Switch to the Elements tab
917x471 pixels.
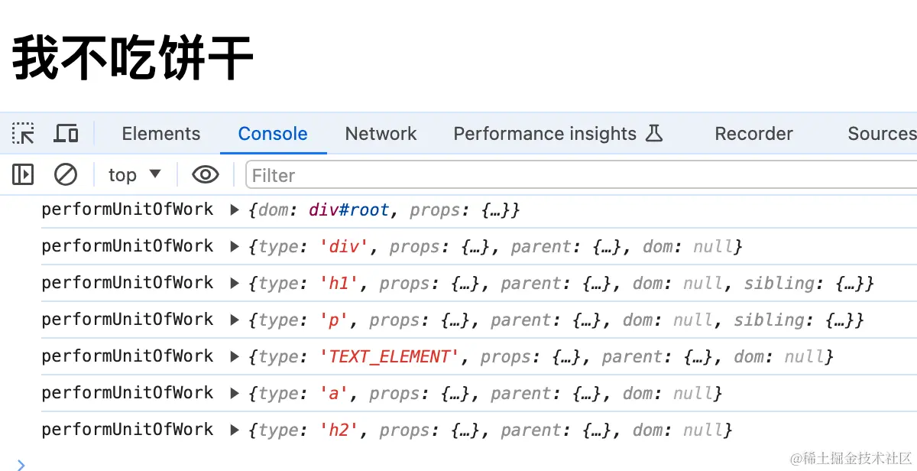click(161, 134)
